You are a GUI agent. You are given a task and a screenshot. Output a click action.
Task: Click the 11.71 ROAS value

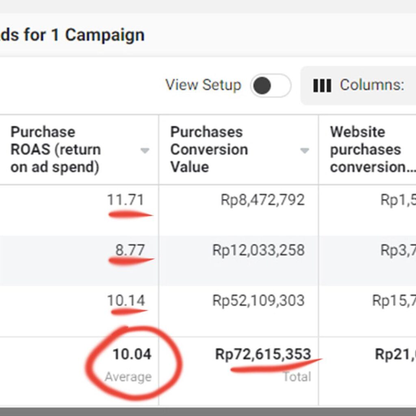pyautogui.click(x=126, y=200)
